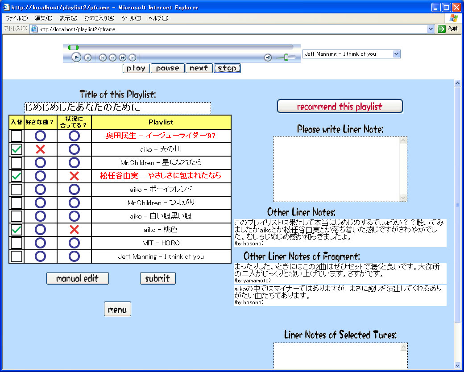Uncheck the swap box for 松任谷由実 row
The width and height of the screenshot is (464, 372).
point(17,176)
